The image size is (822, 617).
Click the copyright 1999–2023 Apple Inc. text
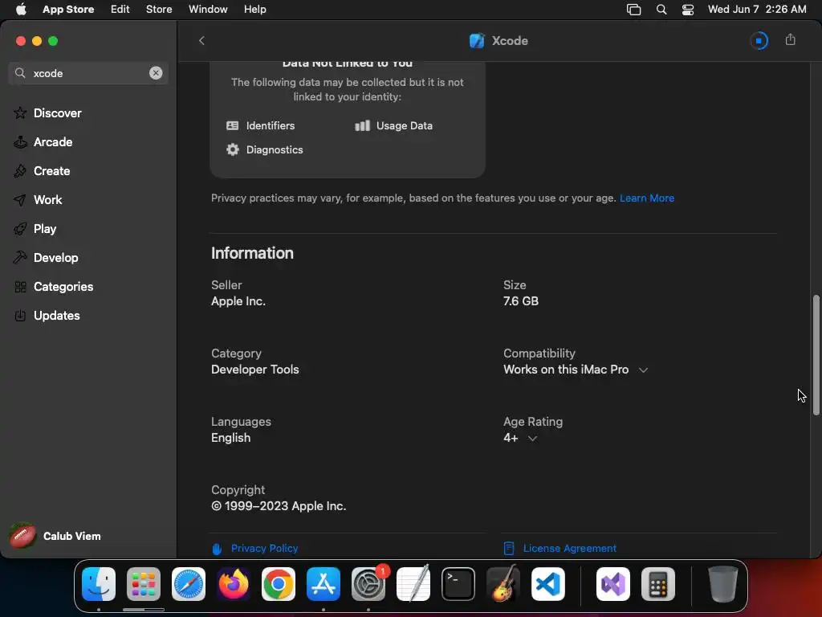(x=279, y=506)
